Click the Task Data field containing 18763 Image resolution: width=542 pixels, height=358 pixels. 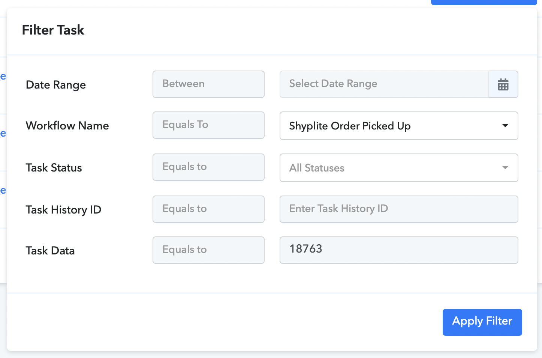399,250
